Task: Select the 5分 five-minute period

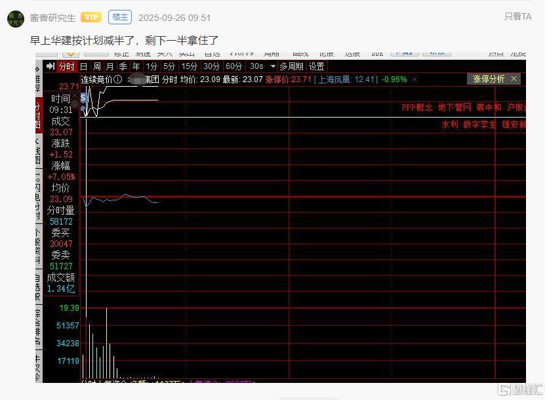Action: [169, 66]
